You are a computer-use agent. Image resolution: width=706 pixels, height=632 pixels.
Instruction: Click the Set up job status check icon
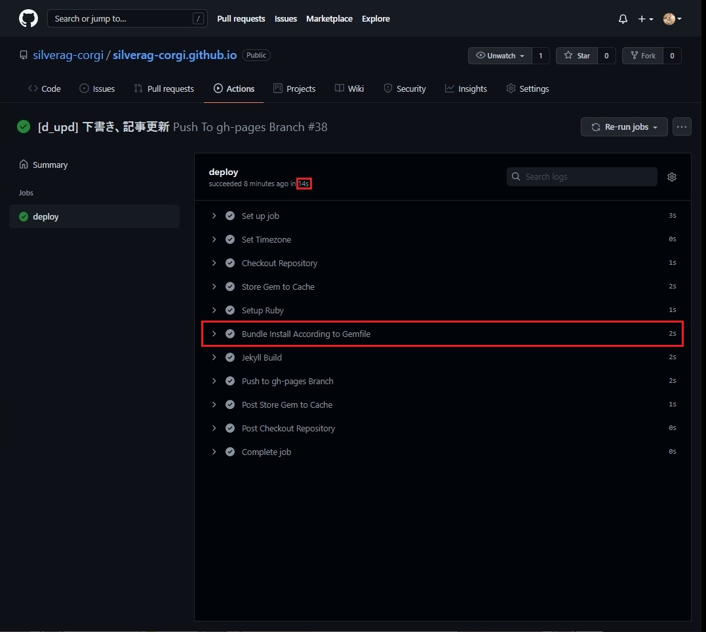point(230,216)
